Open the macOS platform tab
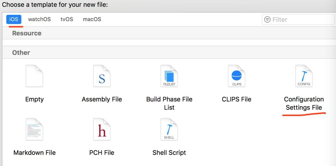This screenshot has width=336, height=166. pos(92,19)
